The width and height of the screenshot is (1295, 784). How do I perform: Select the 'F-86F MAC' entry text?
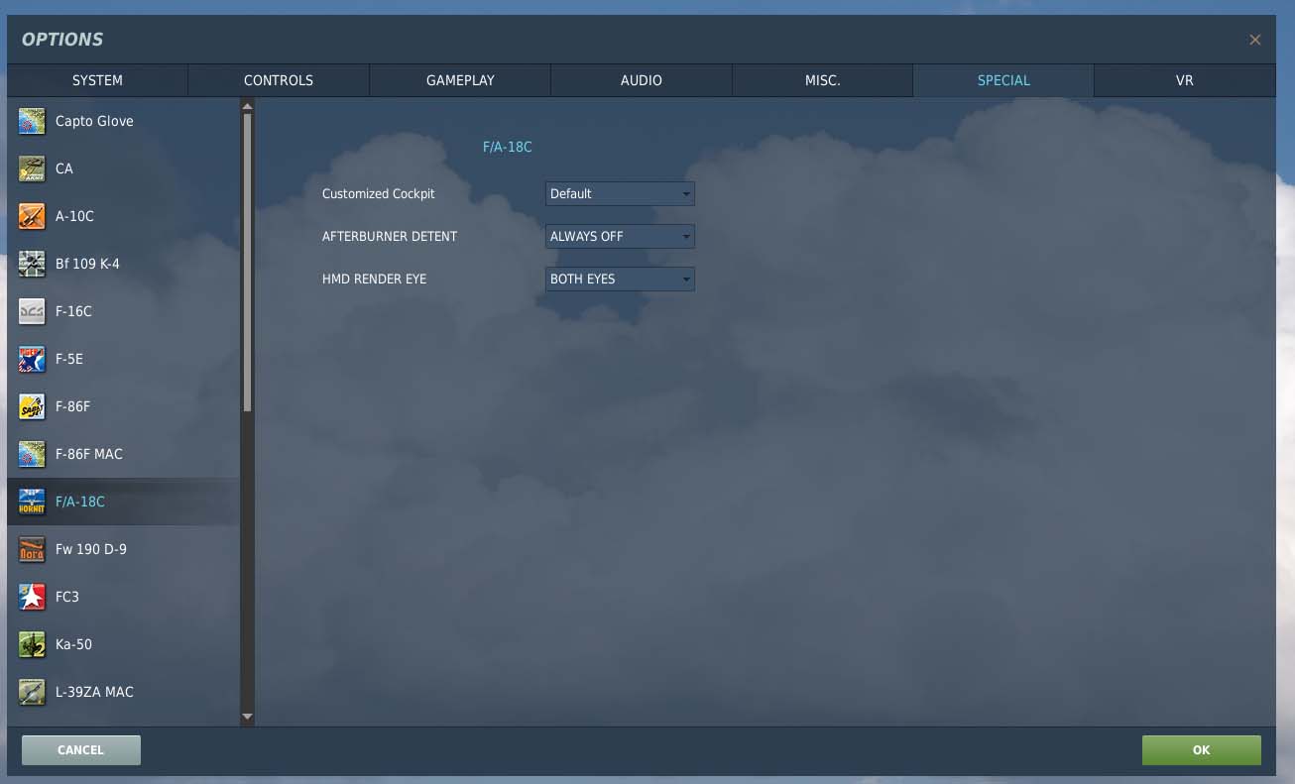pyautogui.click(x=89, y=454)
